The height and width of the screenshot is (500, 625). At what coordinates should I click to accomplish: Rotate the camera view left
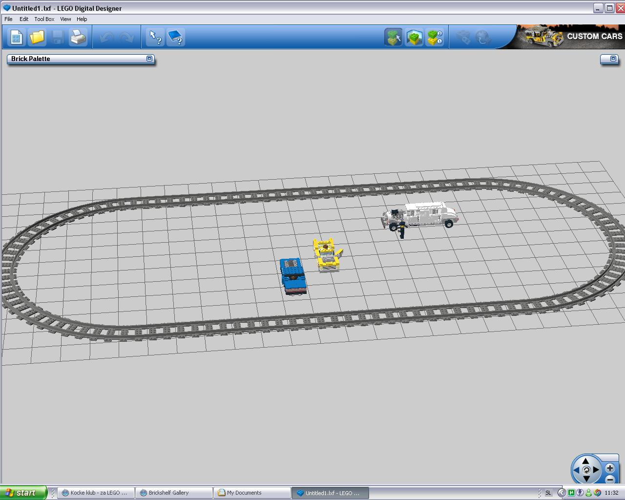tap(576, 470)
